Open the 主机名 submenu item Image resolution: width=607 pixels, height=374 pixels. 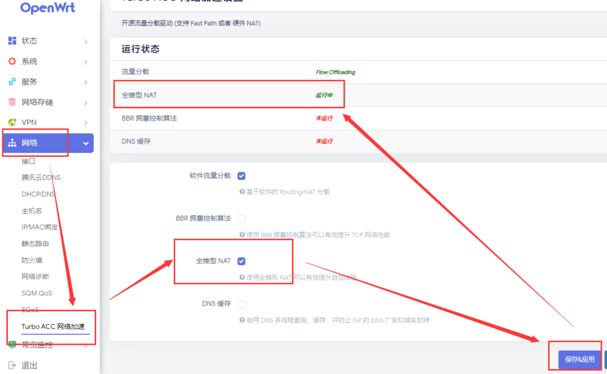point(31,211)
